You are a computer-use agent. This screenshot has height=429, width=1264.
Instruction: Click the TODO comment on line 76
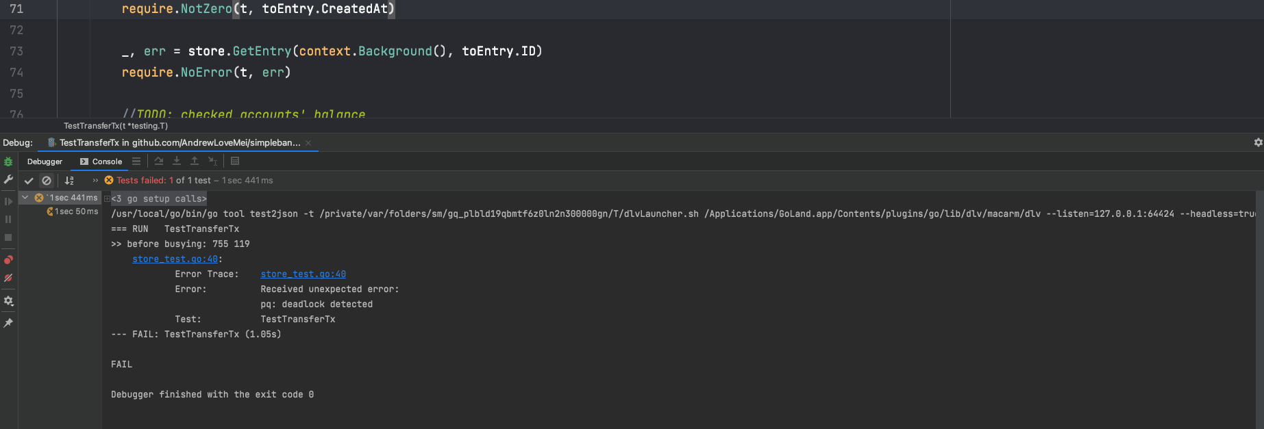pyautogui.click(x=244, y=114)
